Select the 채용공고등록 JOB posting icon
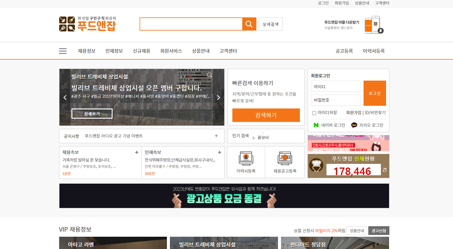Screen dimensions: 453x249 (x=285, y=158)
